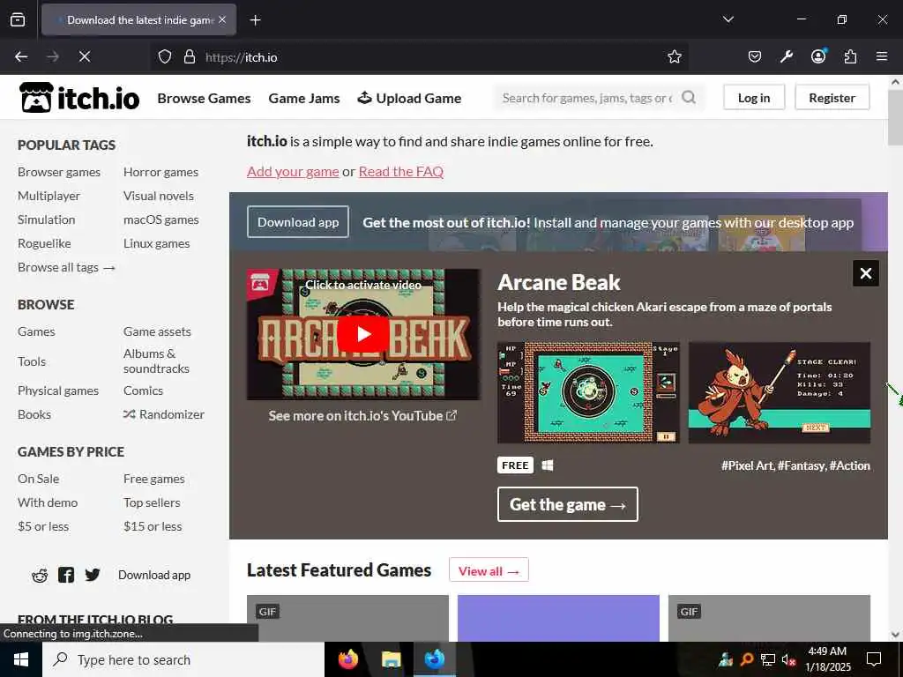This screenshot has height=677, width=903.
Task: Click the Register button
Action: 832,98
